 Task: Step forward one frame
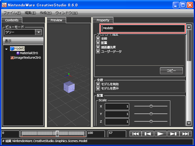point(173,134)
